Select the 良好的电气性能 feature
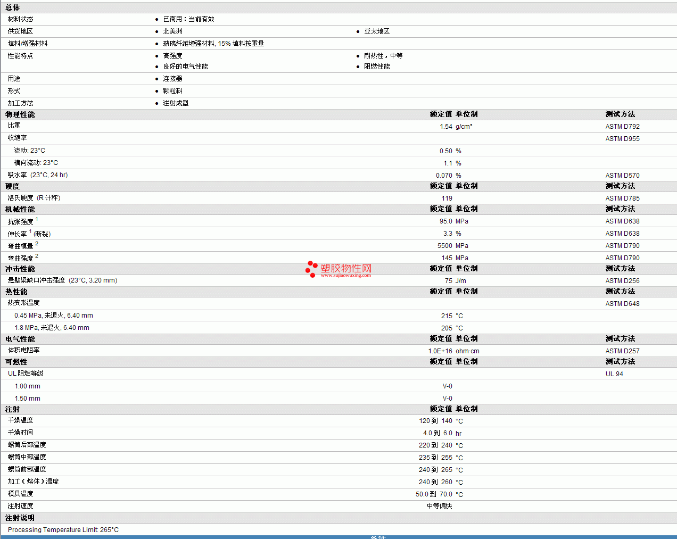Image resolution: width=677 pixels, height=539 pixels. pos(185,67)
